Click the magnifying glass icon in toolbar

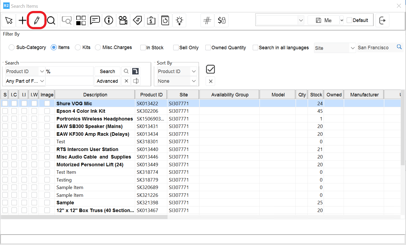tap(51, 20)
